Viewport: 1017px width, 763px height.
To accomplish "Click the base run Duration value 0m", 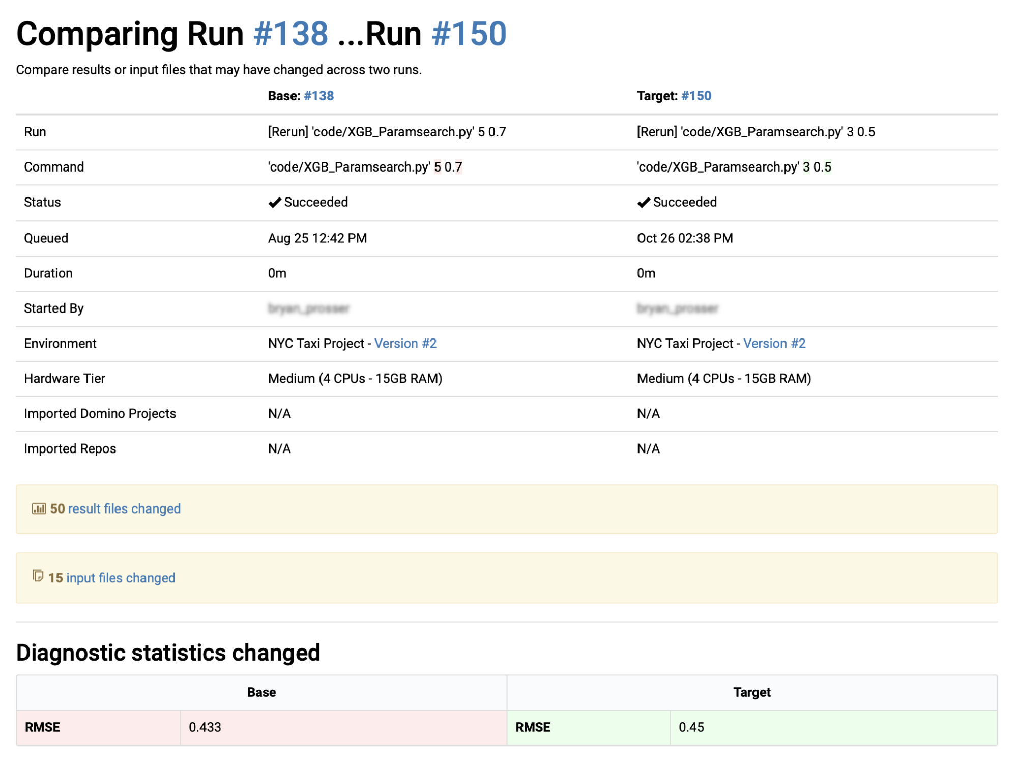I will pos(277,273).
